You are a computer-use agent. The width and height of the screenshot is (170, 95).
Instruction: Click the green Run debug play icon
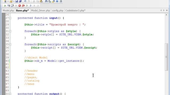click(x=5, y=6)
